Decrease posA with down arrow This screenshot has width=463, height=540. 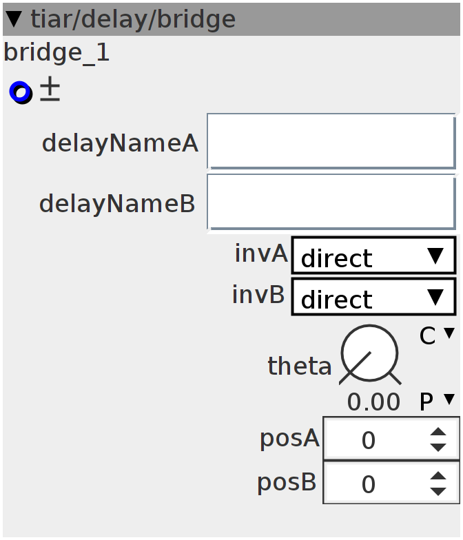point(438,447)
